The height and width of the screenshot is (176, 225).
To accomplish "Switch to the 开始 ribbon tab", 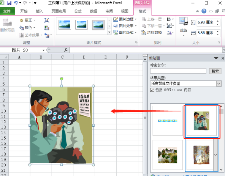I will (24, 11).
